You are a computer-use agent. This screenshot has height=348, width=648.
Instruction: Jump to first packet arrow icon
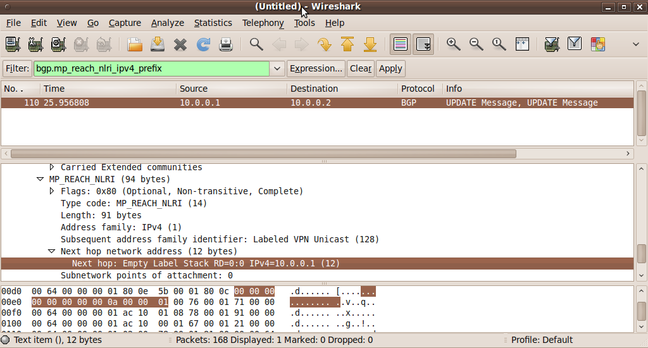pos(347,44)
